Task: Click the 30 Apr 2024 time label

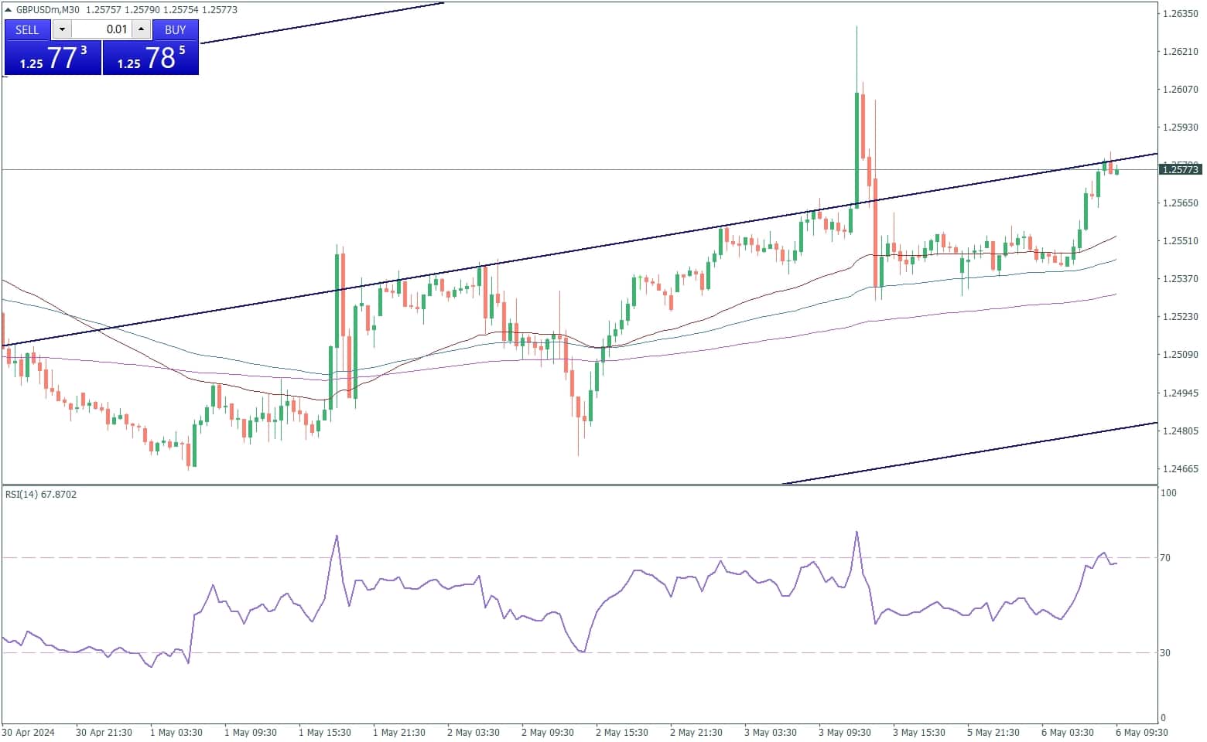Action: (x=29, y=733)
